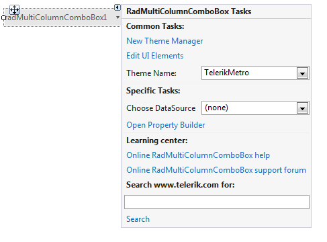Click the Specific Tasks section heading
Image resolution: width=327 pixels, height=242 pixels.
coord(153,91)
